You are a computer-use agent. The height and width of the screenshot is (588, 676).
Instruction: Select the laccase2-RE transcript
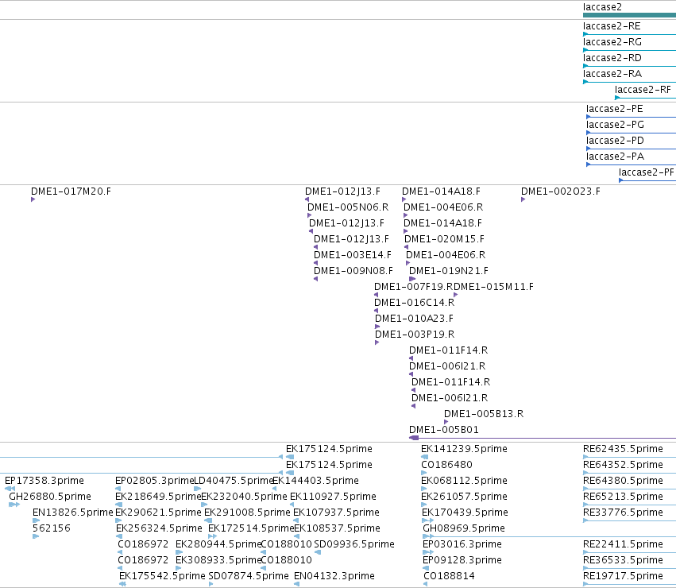point(612,26)
